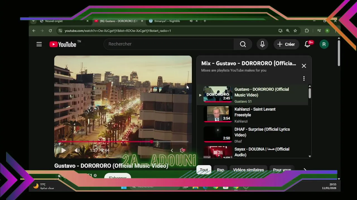Click the Mix - Gustavo playlist heading
Screen dimensions: 357x200
tap(249, 63)
